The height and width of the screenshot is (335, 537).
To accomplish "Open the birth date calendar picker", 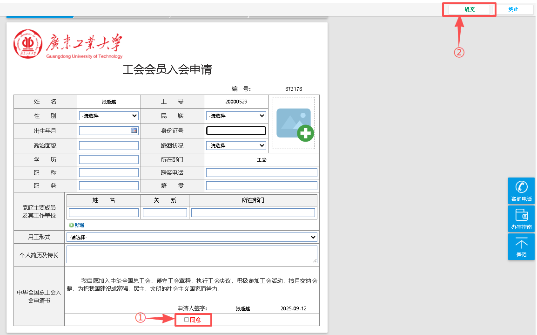I will click(134, 130).
